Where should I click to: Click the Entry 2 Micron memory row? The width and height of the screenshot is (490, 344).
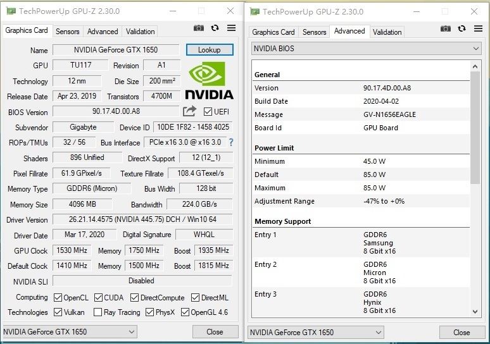click(361, 273)
